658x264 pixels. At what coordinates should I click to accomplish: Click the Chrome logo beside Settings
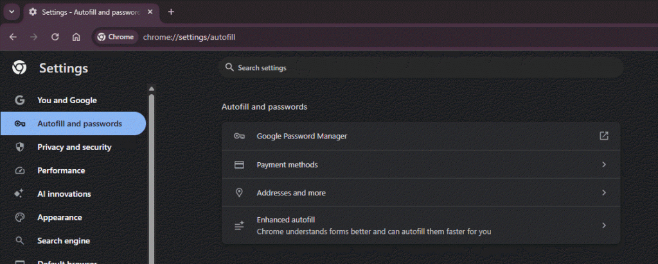19,68
